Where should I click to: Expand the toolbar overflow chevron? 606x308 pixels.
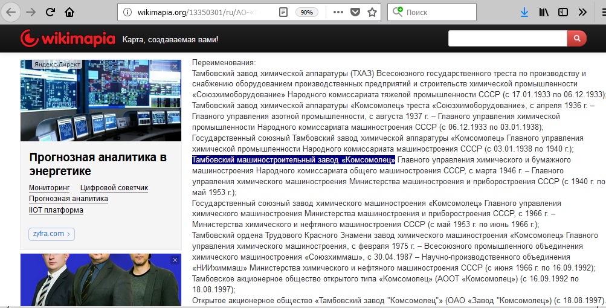[582, 12]
